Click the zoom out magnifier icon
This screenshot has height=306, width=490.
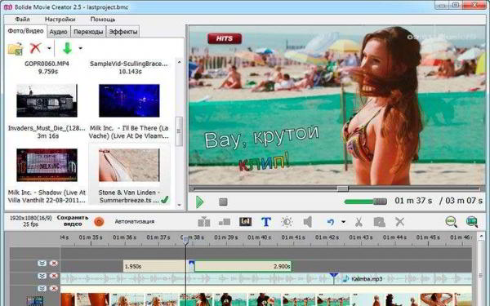point(451,222)
